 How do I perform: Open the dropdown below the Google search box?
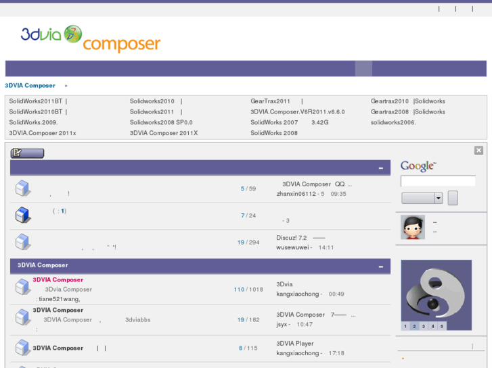tap(422, 198)
